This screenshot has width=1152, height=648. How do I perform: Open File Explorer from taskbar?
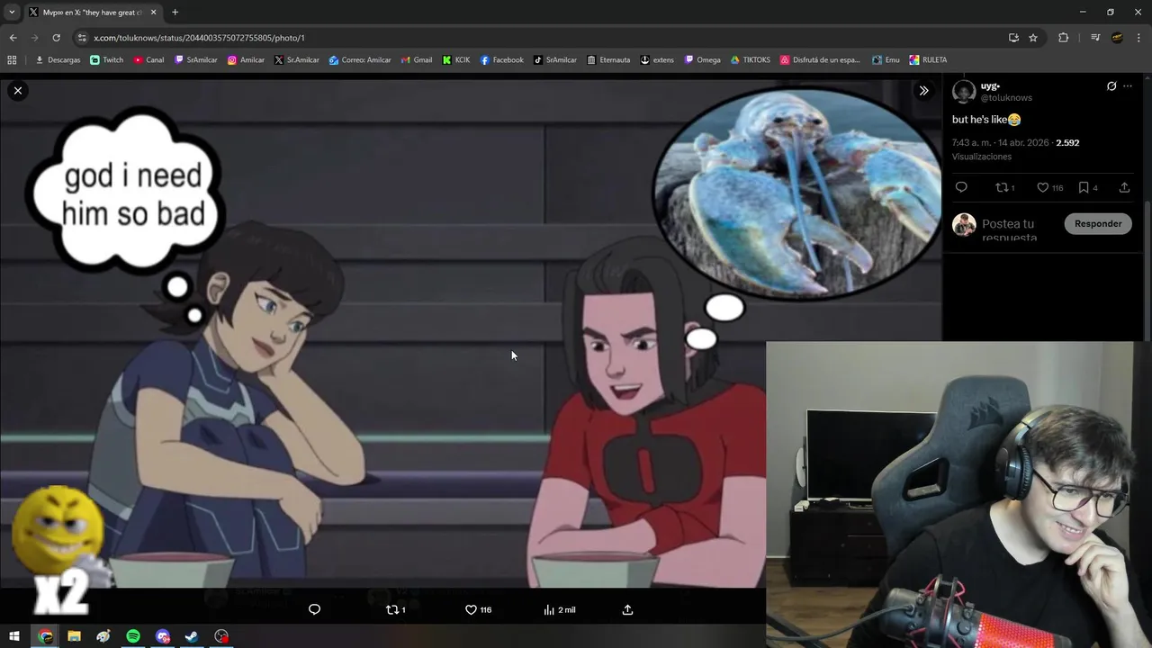(74, 636)
